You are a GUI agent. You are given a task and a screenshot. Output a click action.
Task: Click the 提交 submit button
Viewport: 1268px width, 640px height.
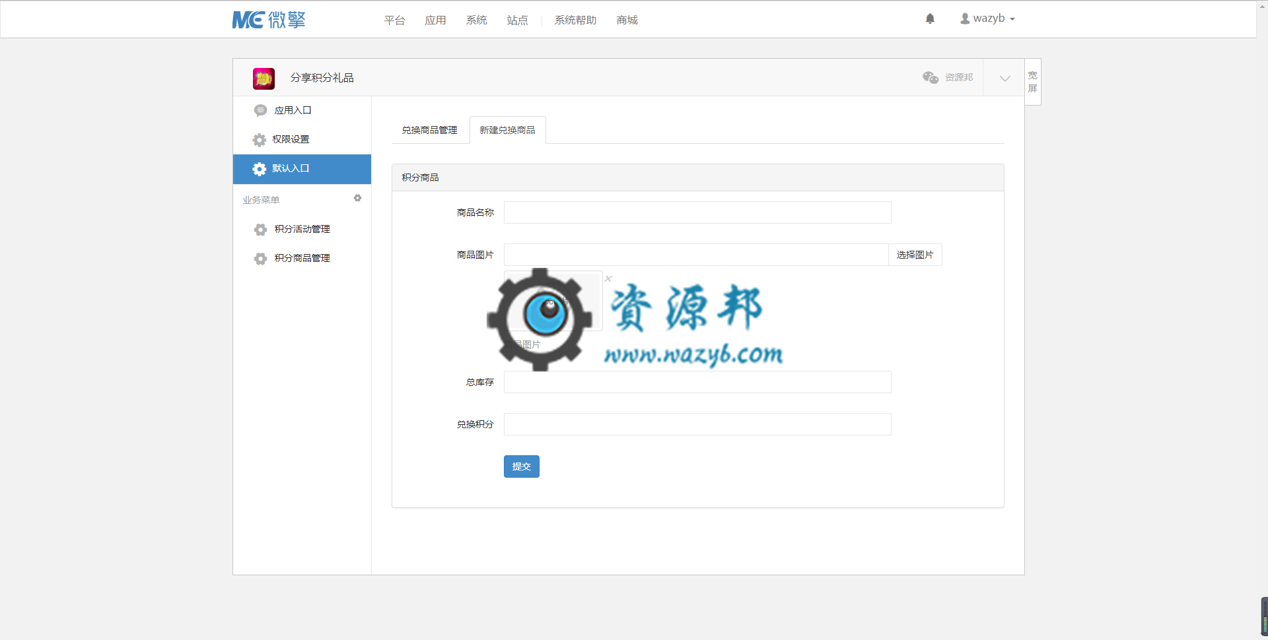[521, 466]
